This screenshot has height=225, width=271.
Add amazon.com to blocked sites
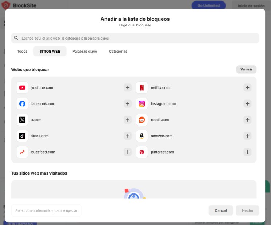[x=247, y=136]
